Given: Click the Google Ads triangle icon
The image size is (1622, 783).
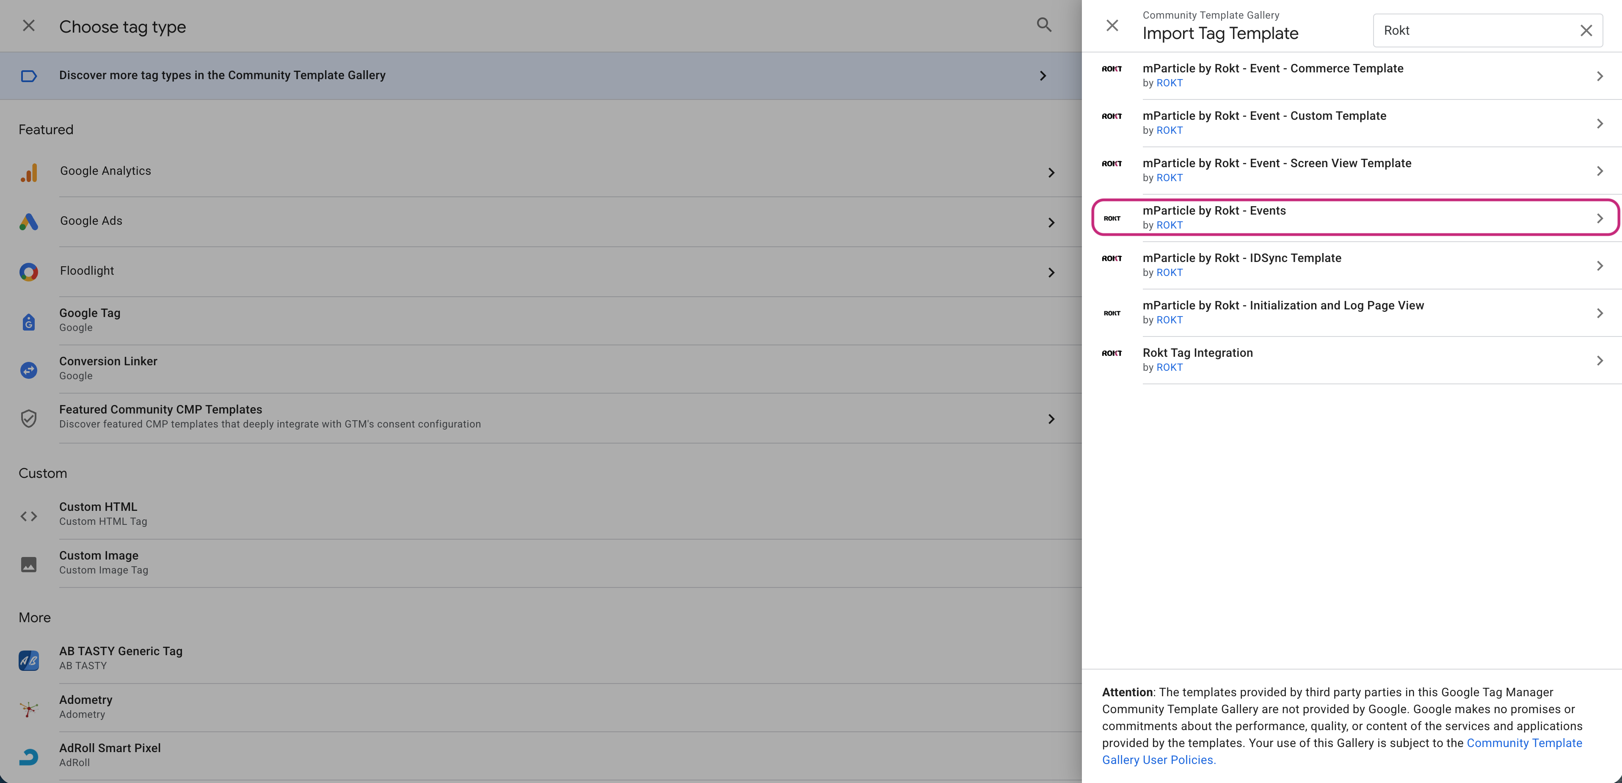Looking at the screenshot, I should pos(28,221).
